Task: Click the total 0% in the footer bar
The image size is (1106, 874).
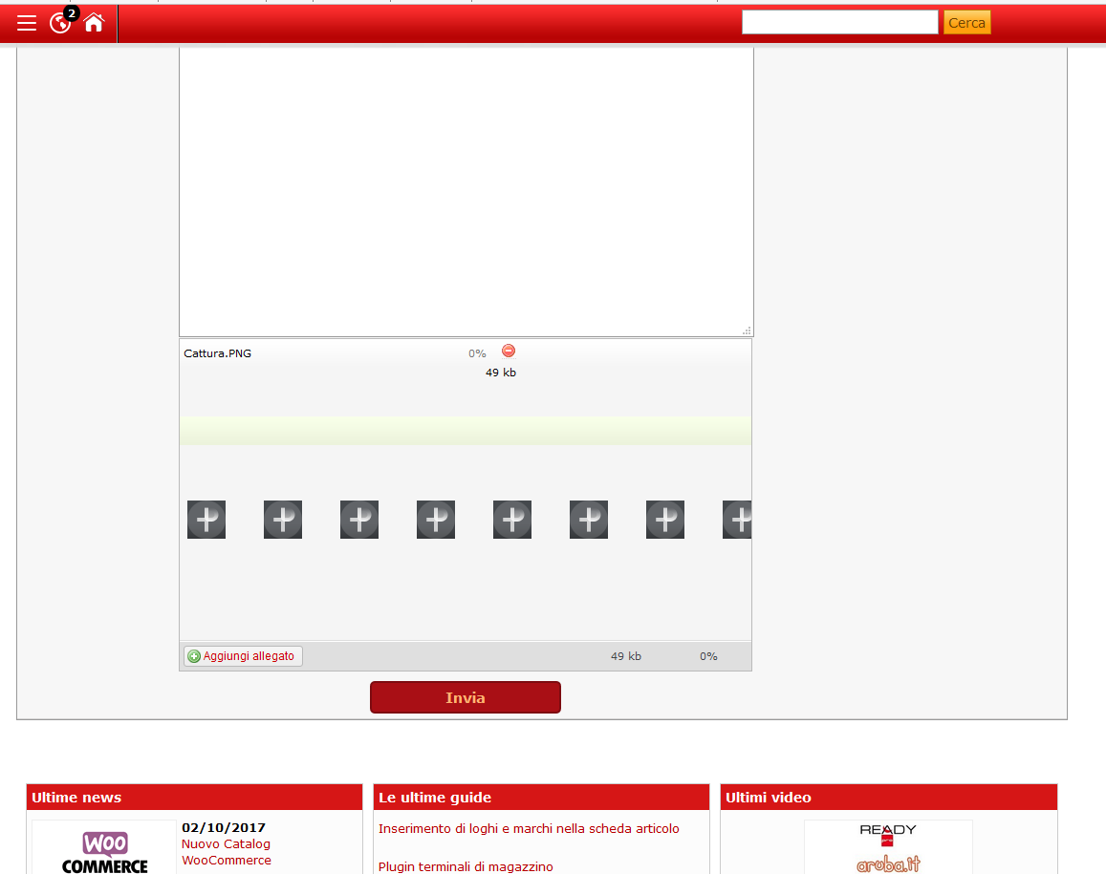Action: 708,656
